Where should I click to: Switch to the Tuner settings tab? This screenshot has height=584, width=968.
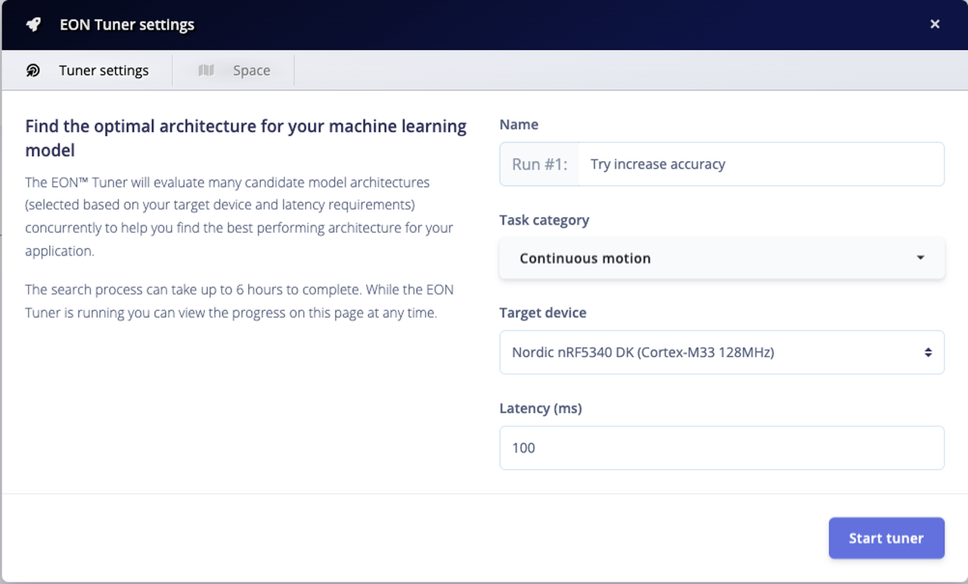[87, 70]
